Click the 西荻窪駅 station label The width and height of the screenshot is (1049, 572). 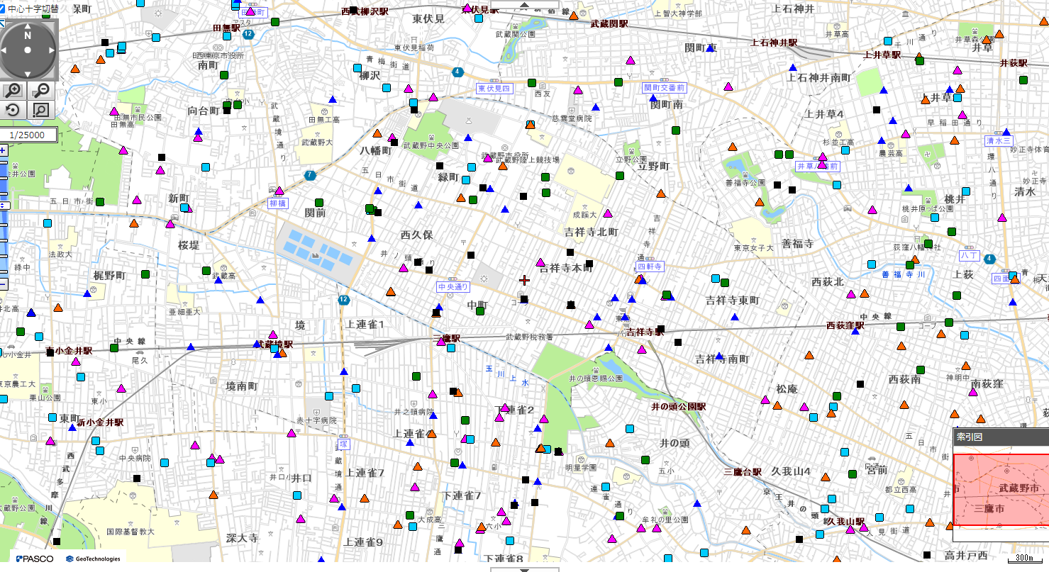846,325
